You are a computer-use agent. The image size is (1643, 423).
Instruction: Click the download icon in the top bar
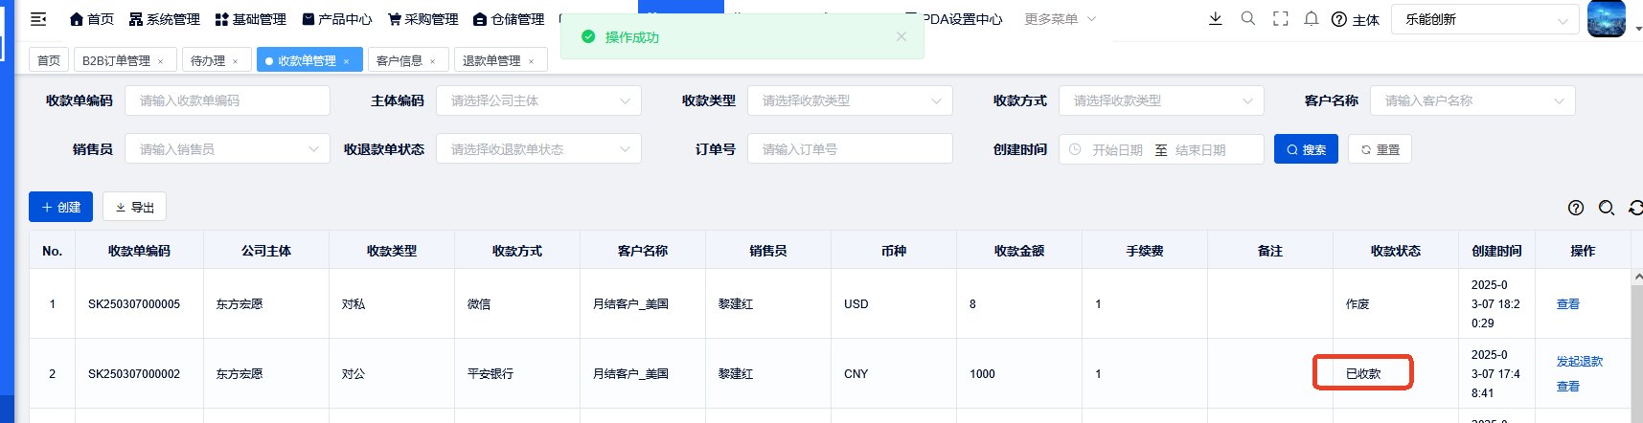(1215, 19)
